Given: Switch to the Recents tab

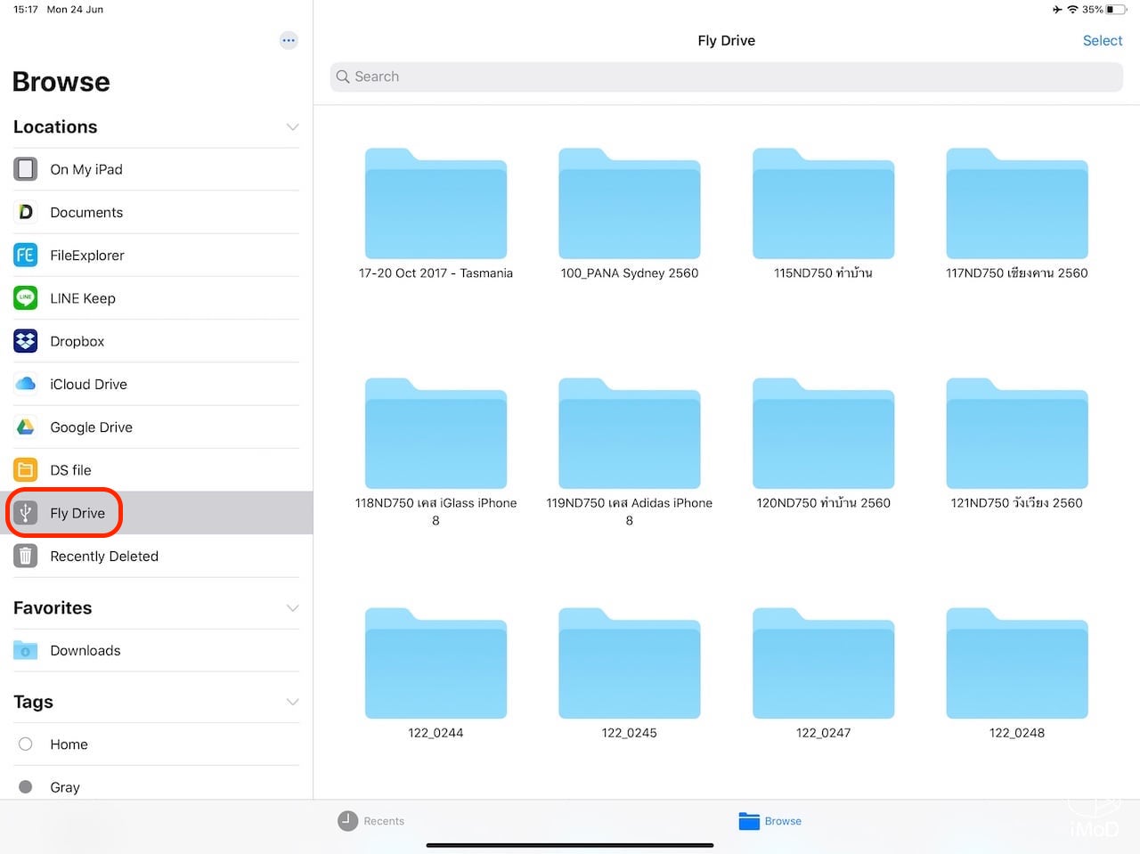Looking at the screenshot, I should (x=371, y=820).
